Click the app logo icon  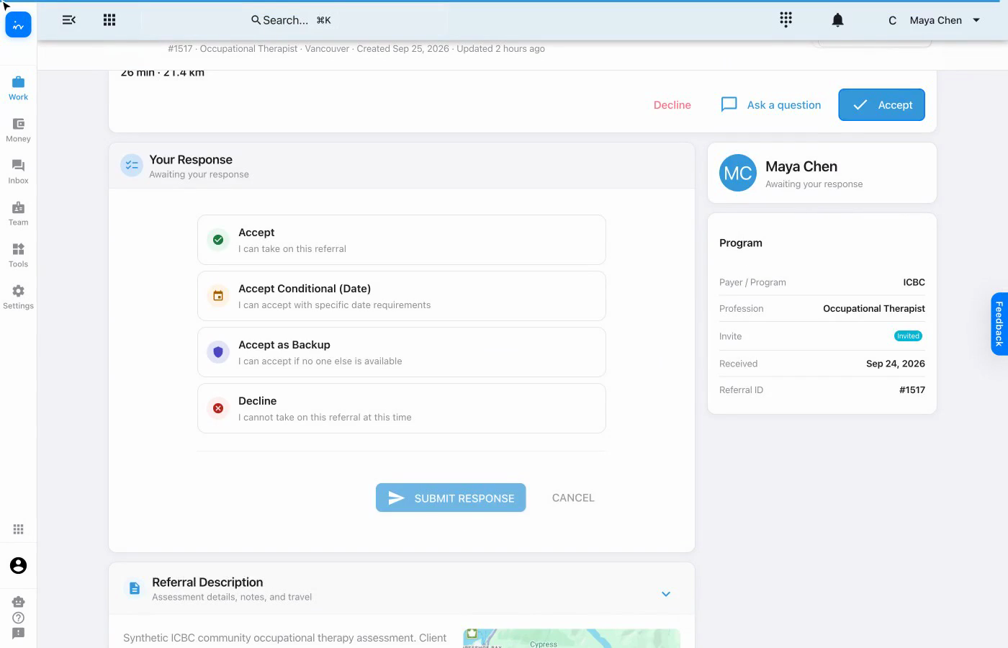(x=18, y=25)
